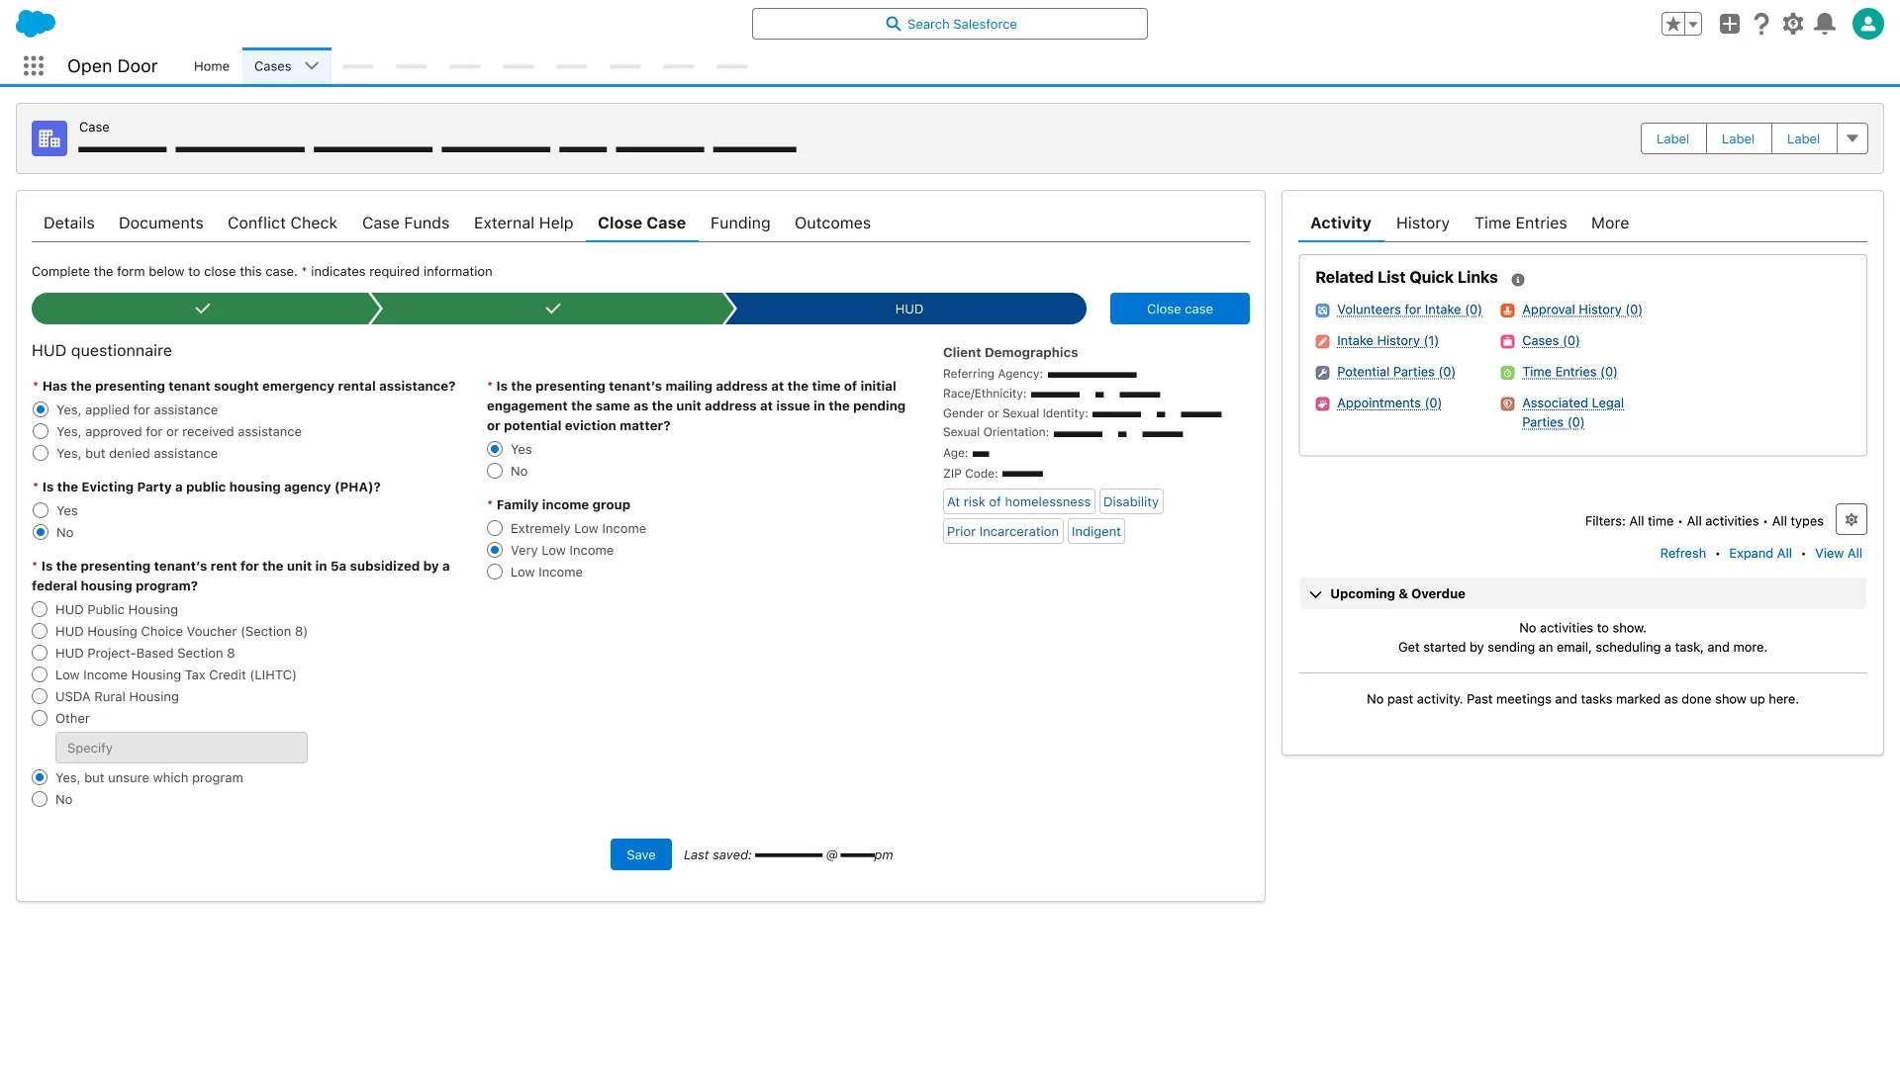The height and width of the screenshot is (1068, 1900).
Task: Select Extremely Low Income option
Action: [x=495, y=528]
